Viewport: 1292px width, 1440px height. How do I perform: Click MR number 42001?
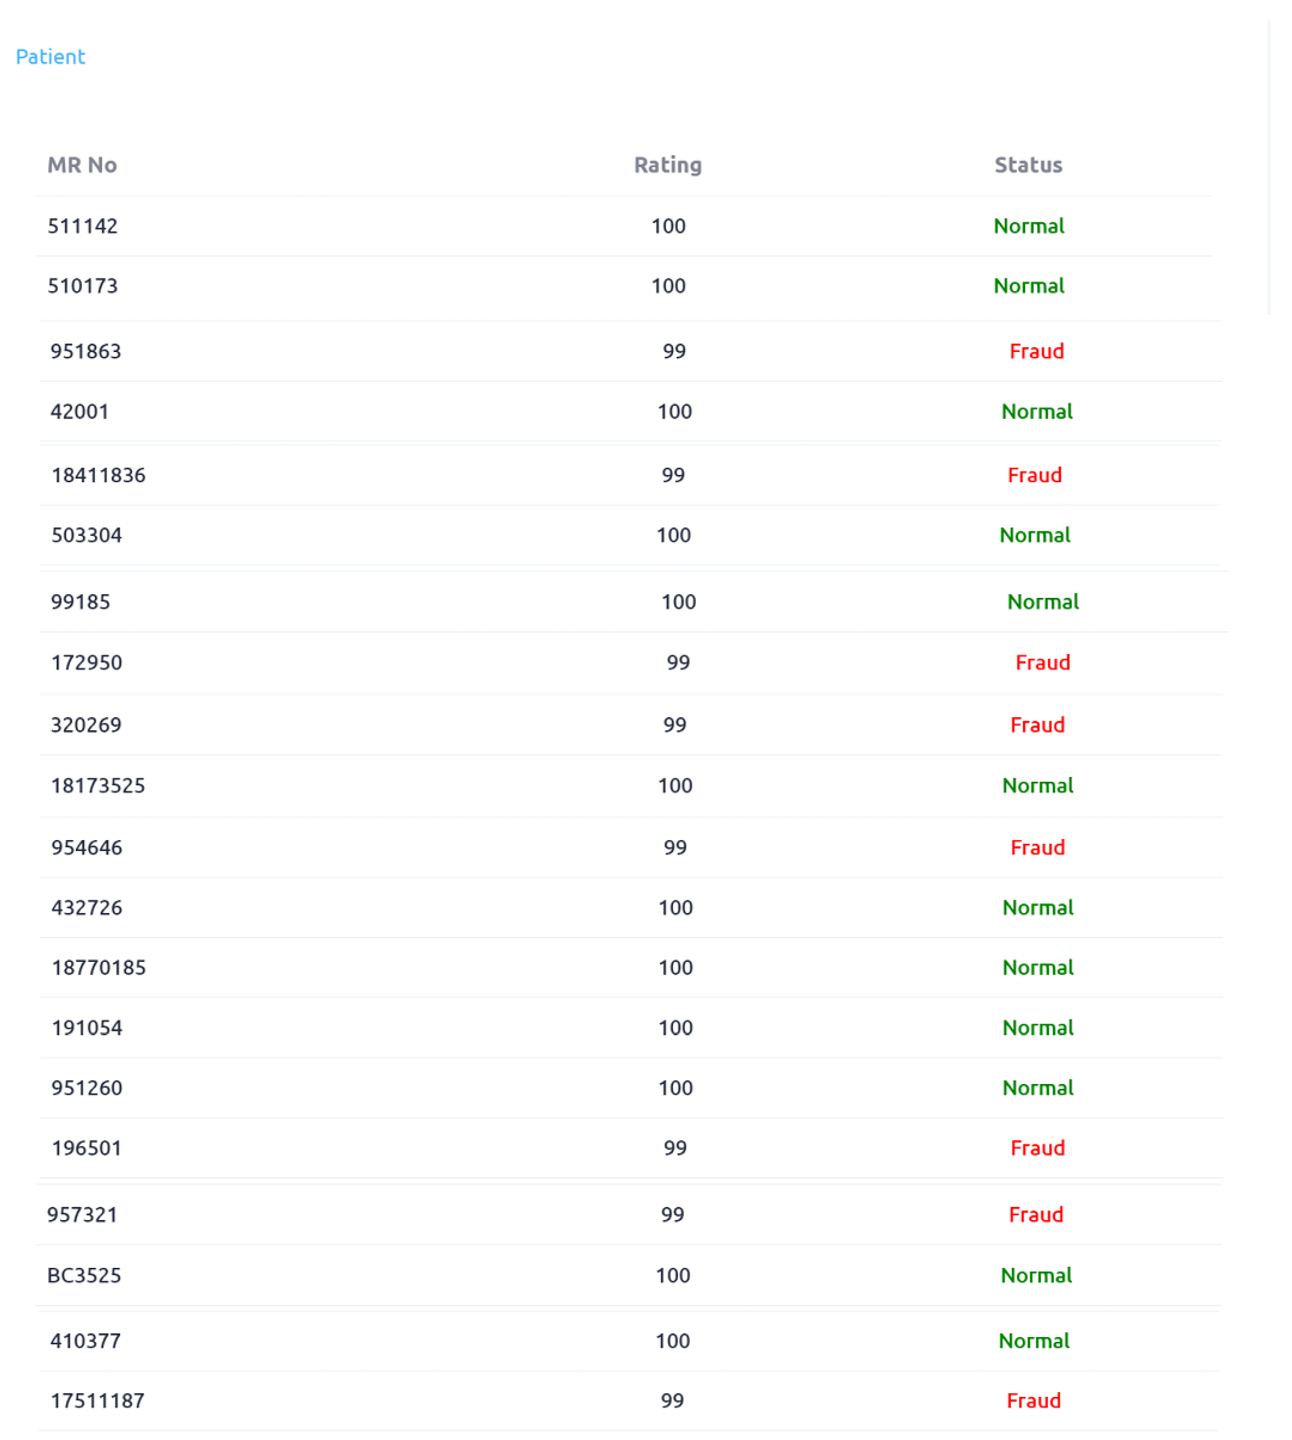pos(79,411)
